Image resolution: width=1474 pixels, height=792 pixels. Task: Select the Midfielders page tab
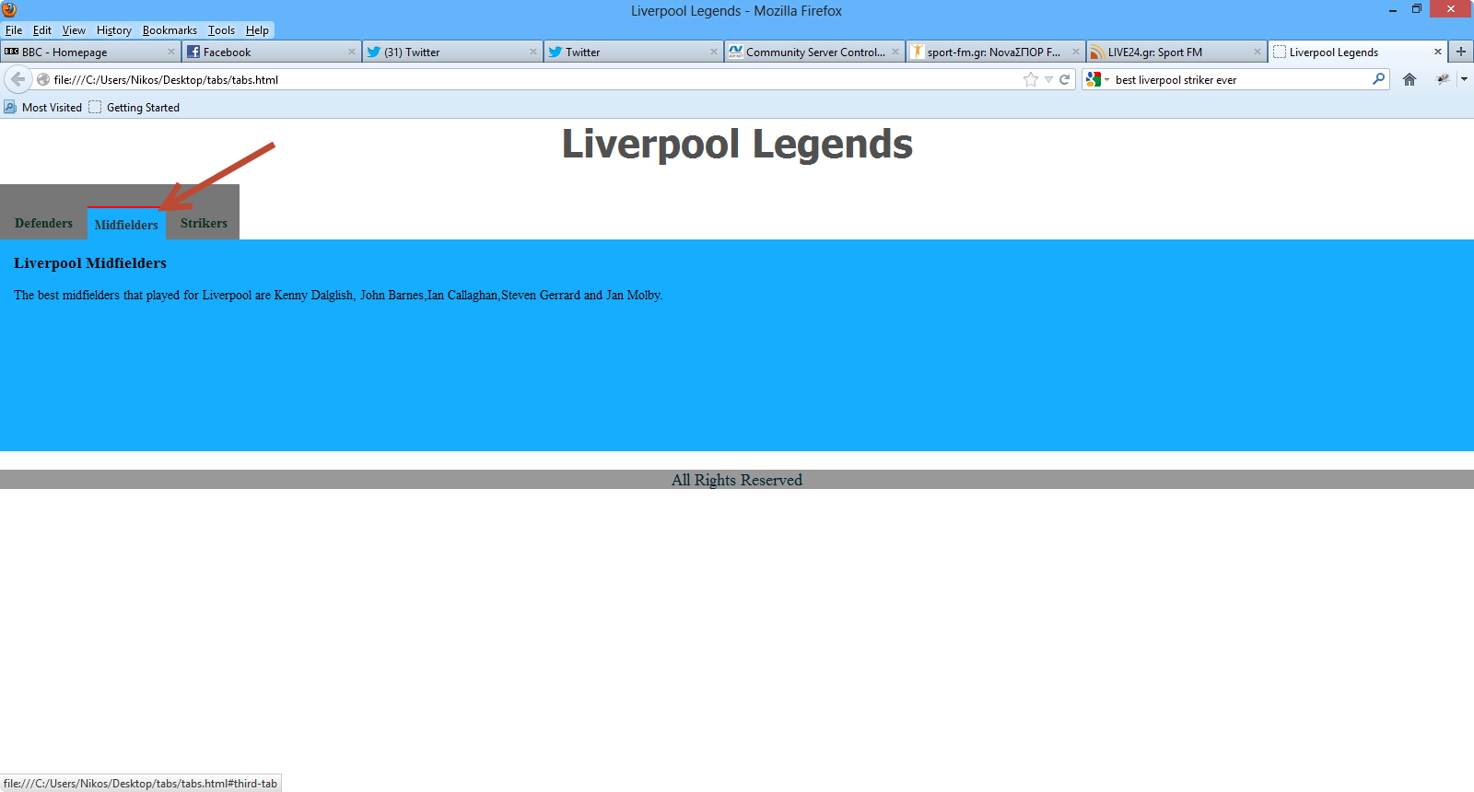[x=126, y=225]
